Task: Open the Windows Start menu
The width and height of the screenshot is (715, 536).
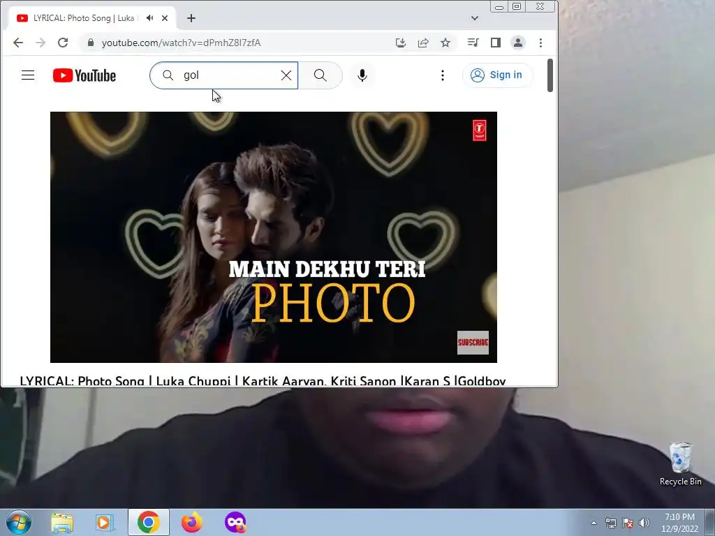Action: tap(18, 522)
